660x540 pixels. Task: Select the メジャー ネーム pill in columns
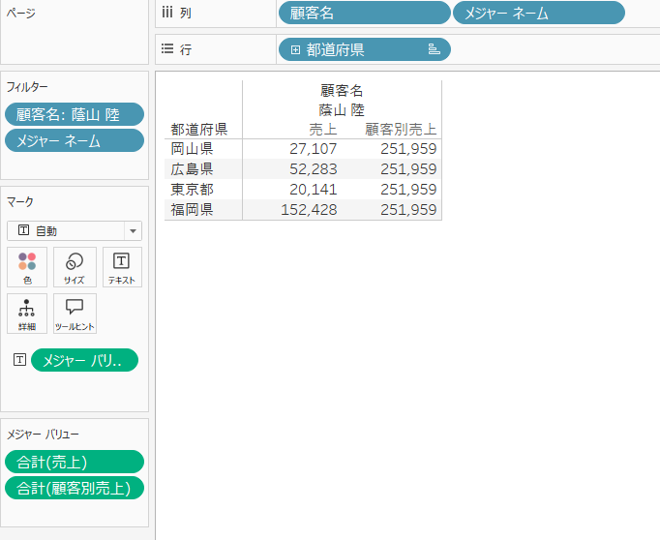click(x=538, y=13)
